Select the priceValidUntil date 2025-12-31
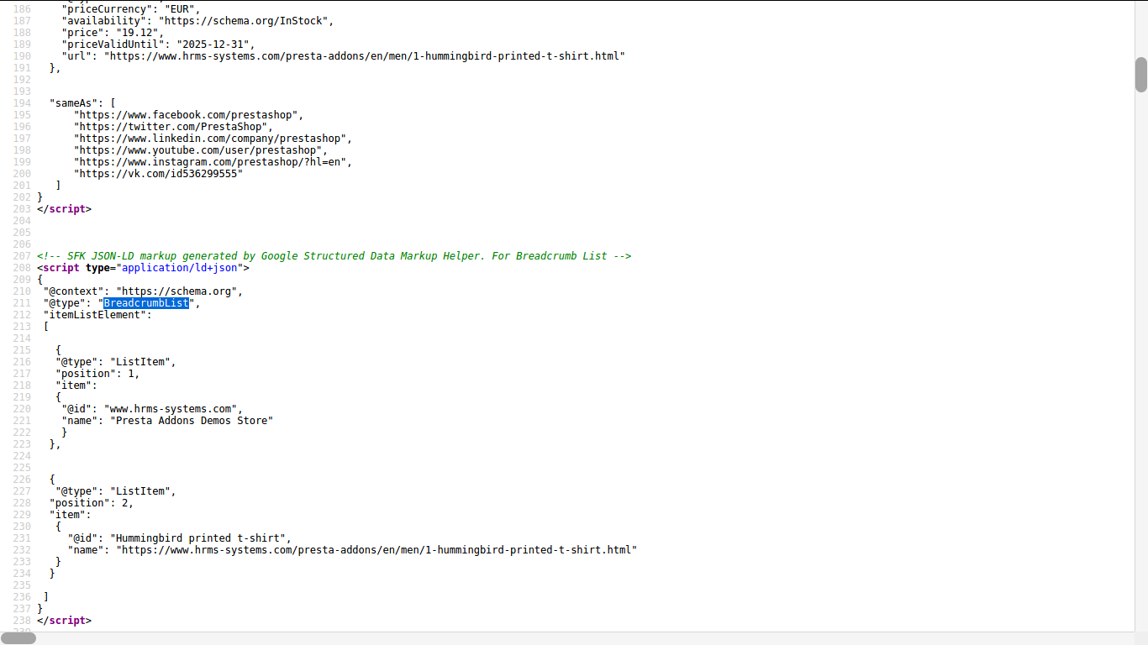This screenshot has width=1148, height=645. (215, 45)
